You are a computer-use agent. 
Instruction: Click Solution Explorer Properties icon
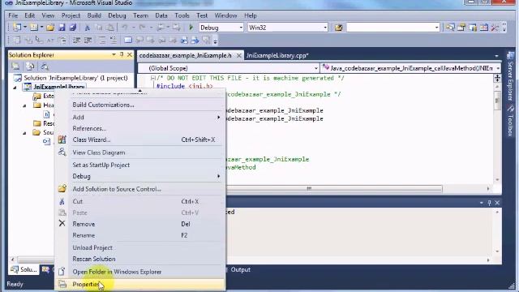(15, 67)
